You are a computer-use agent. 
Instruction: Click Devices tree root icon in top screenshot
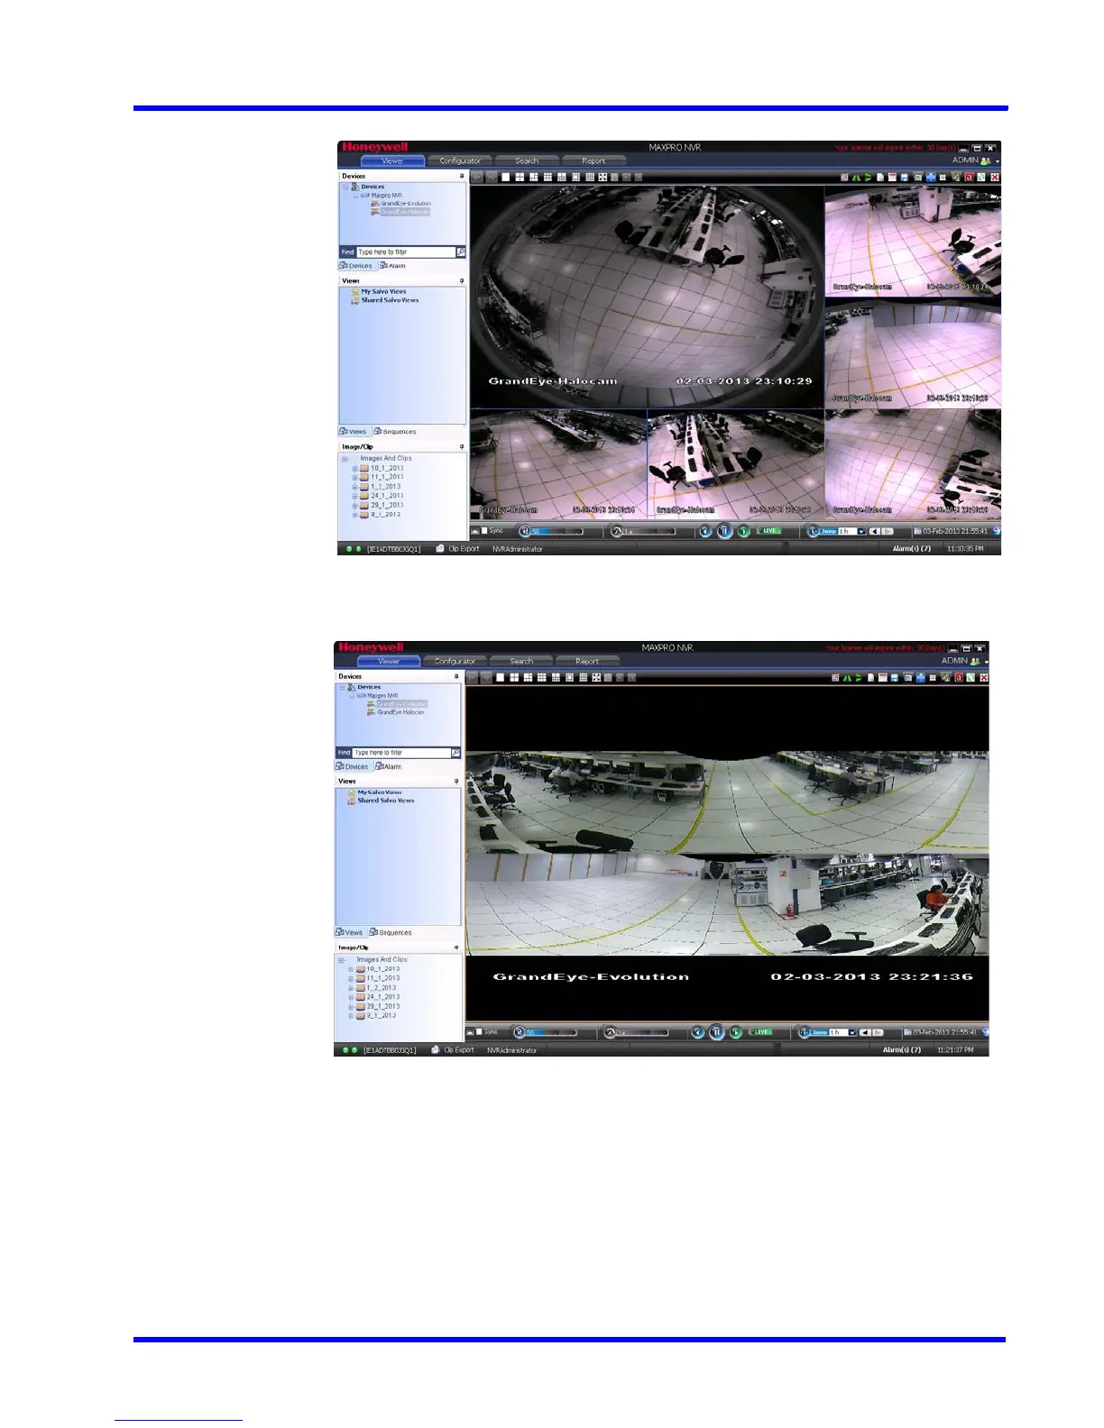[x=355, y=187]
